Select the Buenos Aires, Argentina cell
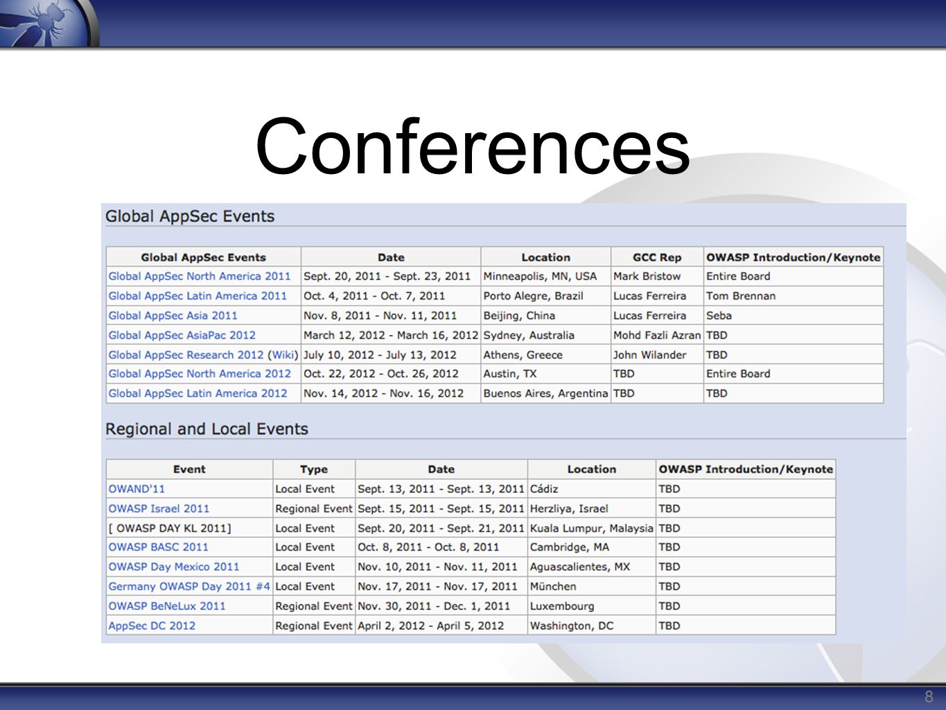This screenshot has height=710, width=946. click(x=545, y=393)
